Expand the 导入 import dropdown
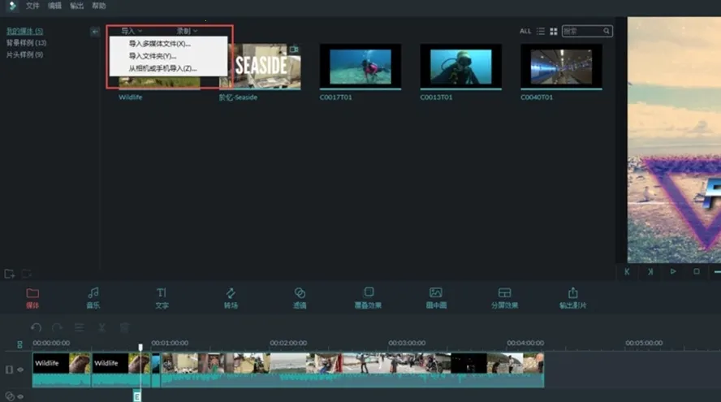The height and width of the screenshot is (402, 721). (131, 31)
